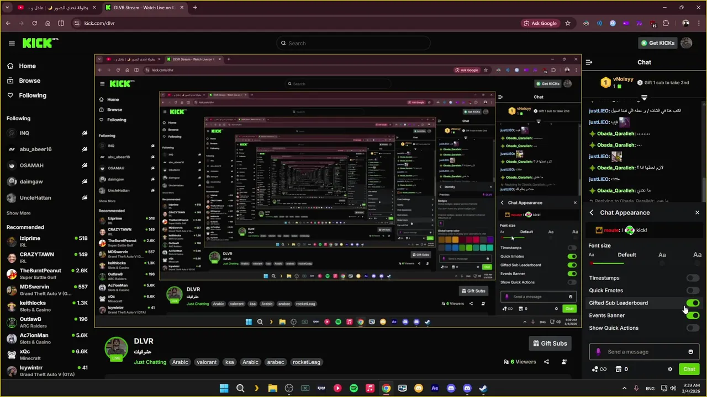The image size is (707, 397).
Task: Open the chat shop icon showing 0
Action: [622, 369]
